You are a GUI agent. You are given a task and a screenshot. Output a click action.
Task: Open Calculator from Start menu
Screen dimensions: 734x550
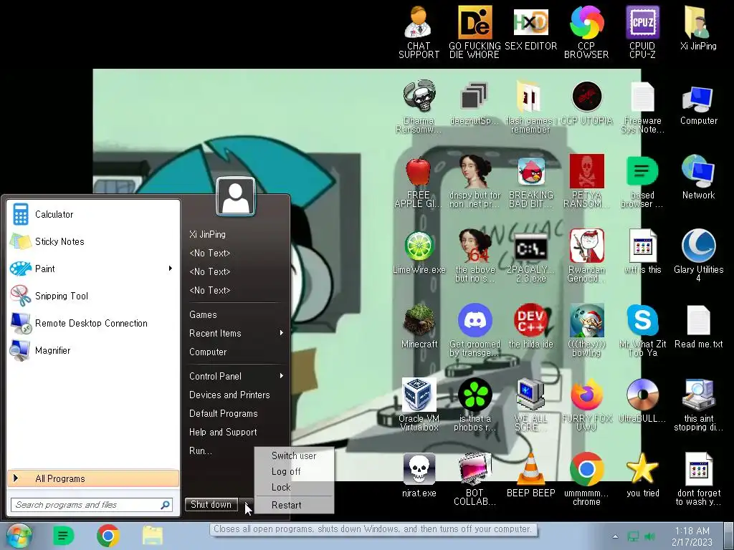coord(93,214)
